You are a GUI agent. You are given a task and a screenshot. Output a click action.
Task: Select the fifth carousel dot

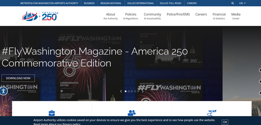(138, 91)
